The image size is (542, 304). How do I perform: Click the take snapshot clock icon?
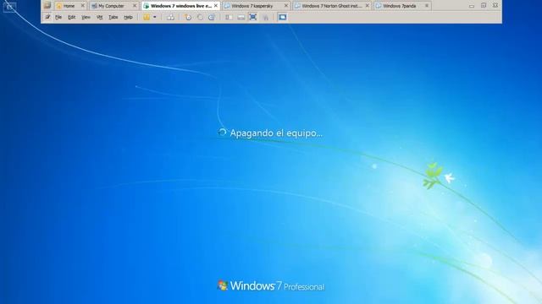point(188,17)
